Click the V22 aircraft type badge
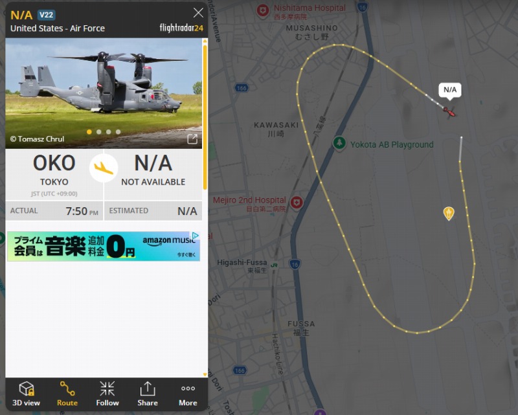 pos(46,15)
